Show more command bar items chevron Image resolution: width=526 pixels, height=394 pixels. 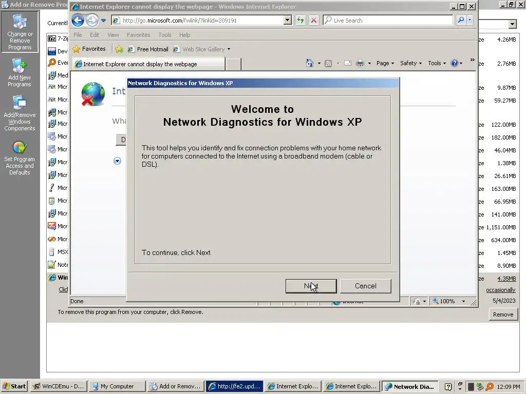(473, 60)
